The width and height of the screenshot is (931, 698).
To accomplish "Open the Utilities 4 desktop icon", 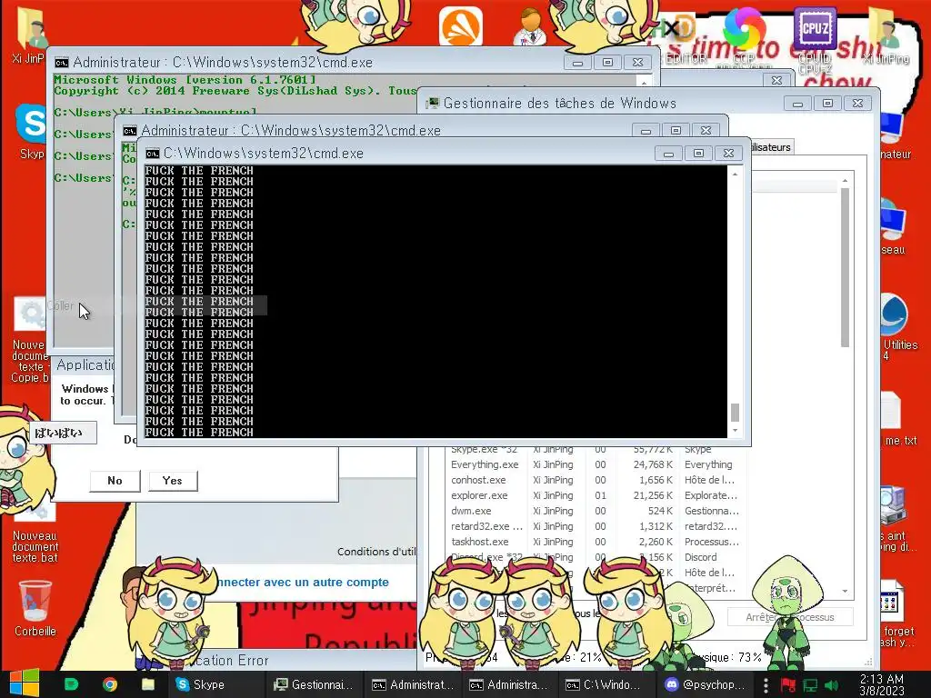I will coord(896,326).
